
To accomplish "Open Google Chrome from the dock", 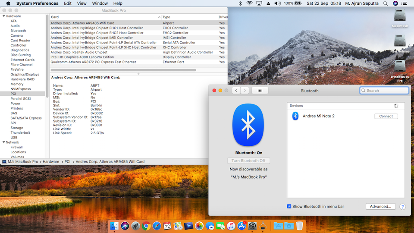I will (x=146, y=226).
